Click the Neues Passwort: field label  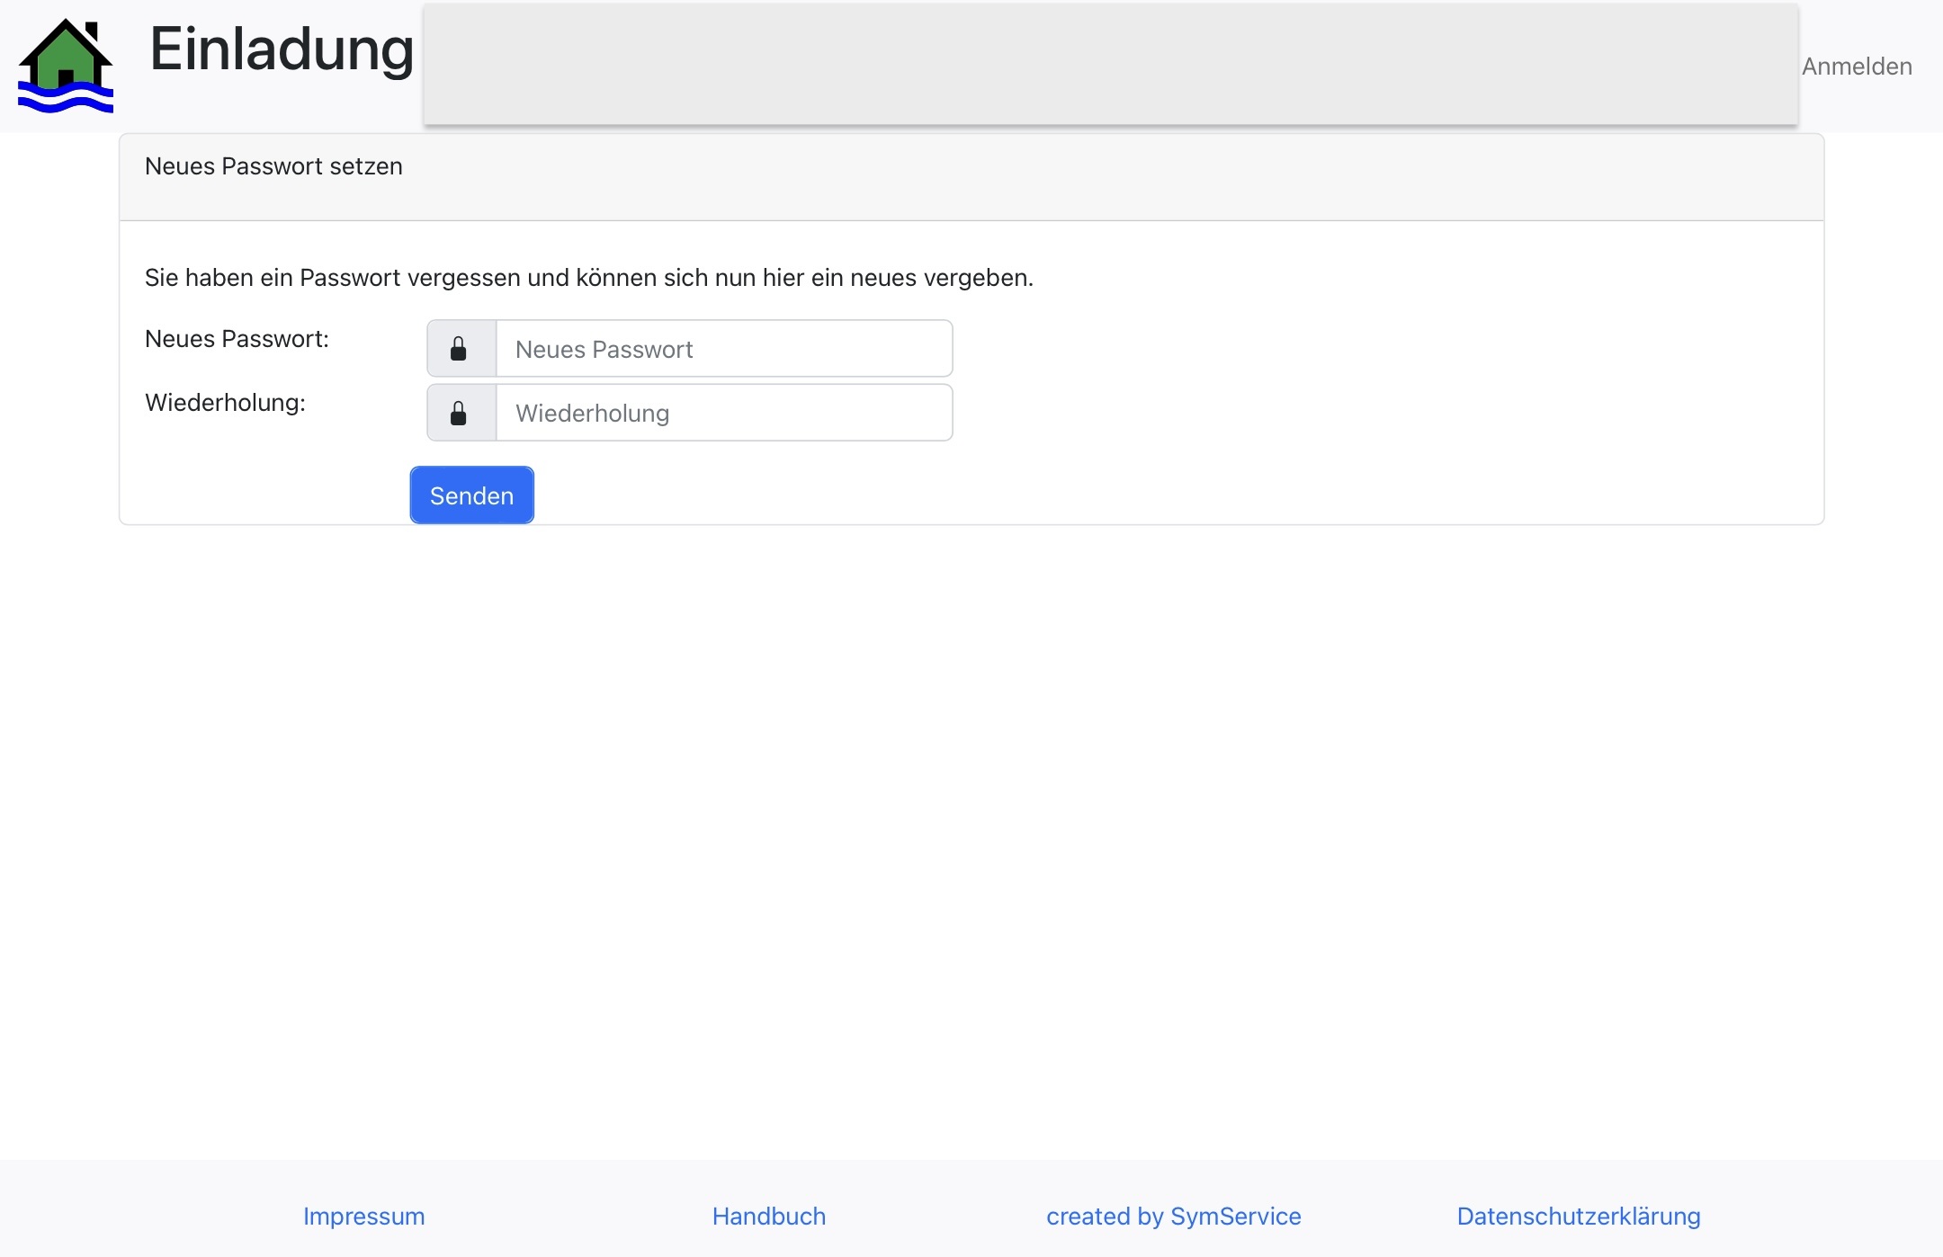point(237,339)
